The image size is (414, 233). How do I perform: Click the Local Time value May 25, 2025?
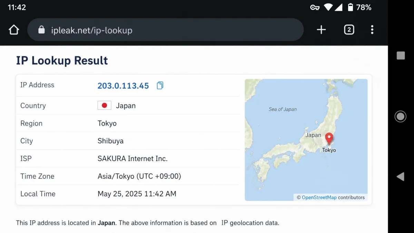(137, 194)
